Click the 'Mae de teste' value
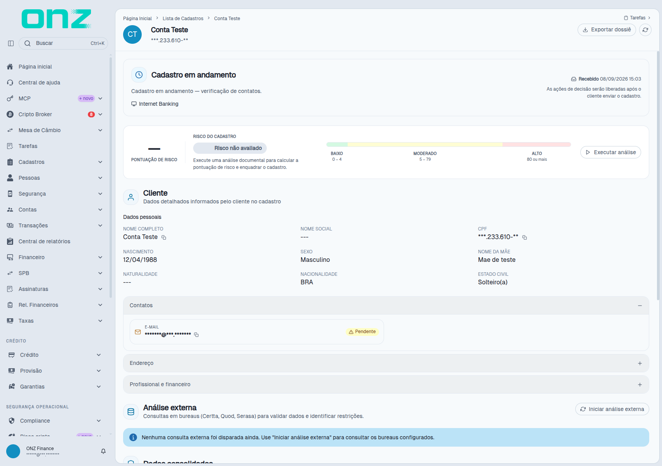The height and width of the screenshot is (466, 662). pos(497,260)
